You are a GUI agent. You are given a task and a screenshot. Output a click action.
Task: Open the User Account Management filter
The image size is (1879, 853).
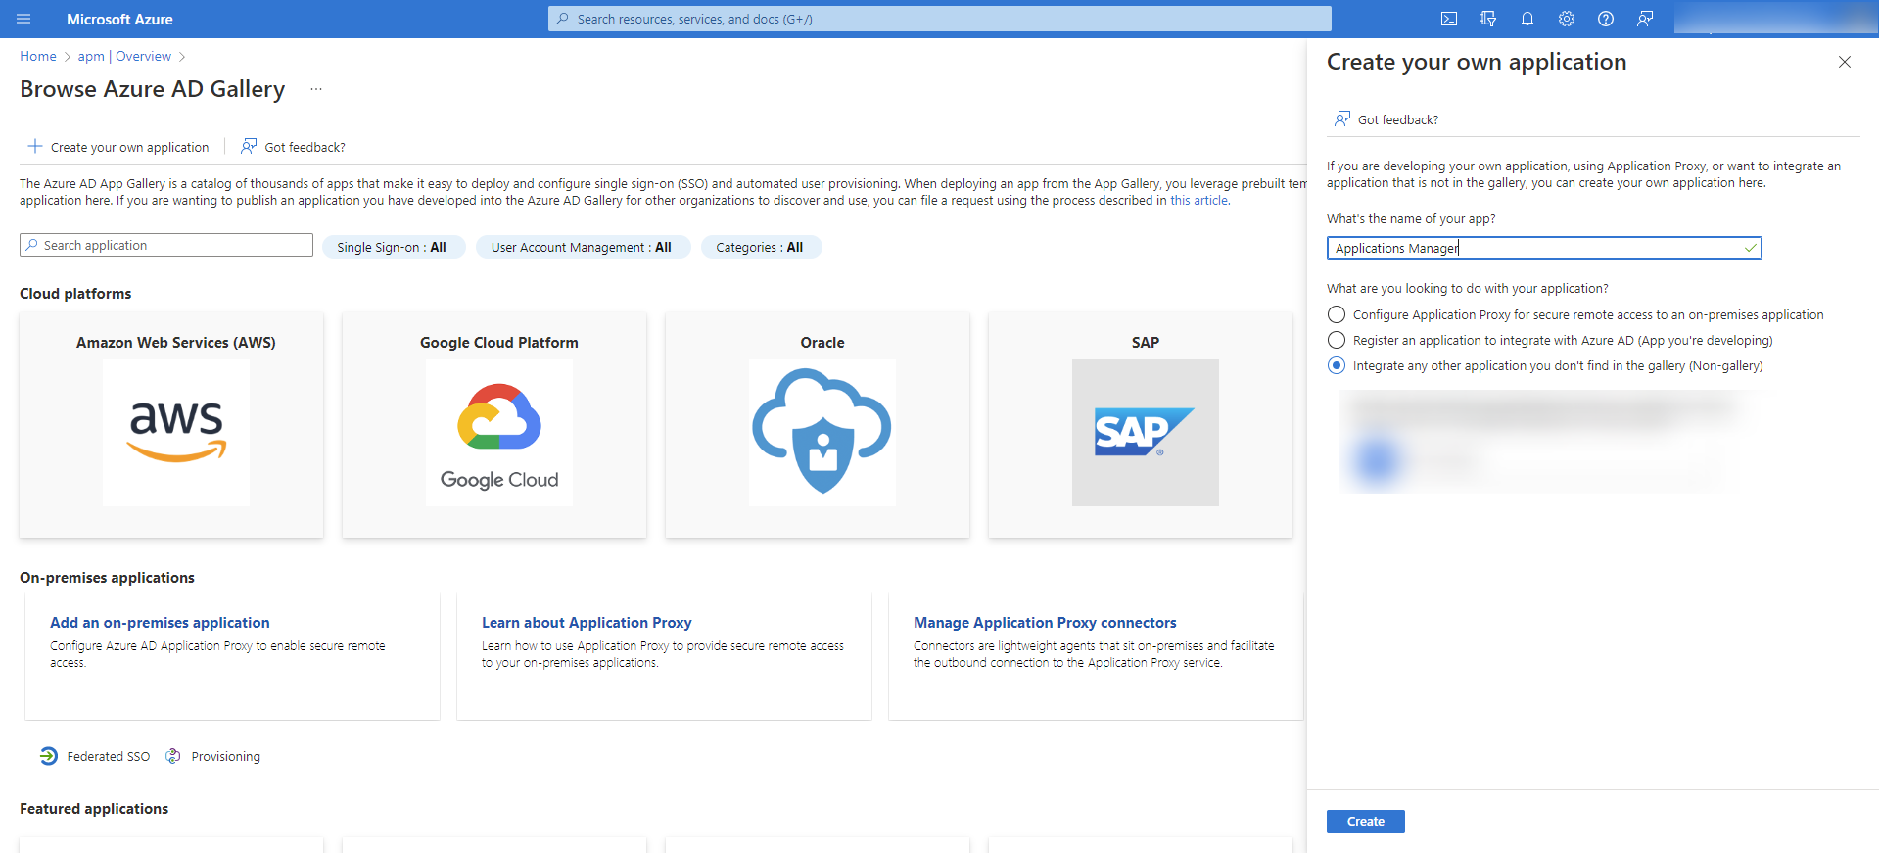pos(582,247)
